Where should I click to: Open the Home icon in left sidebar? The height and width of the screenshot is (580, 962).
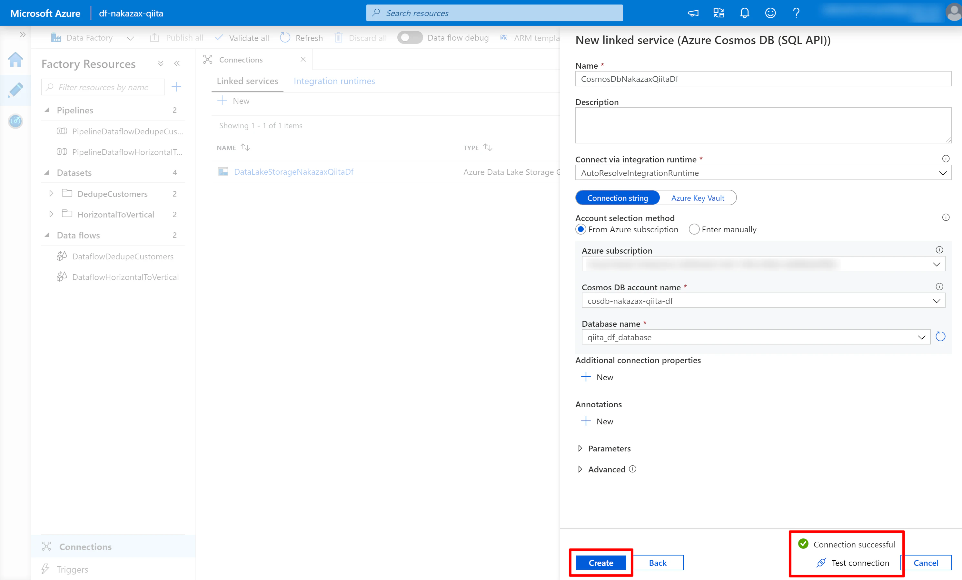click(x=15, y=60)
